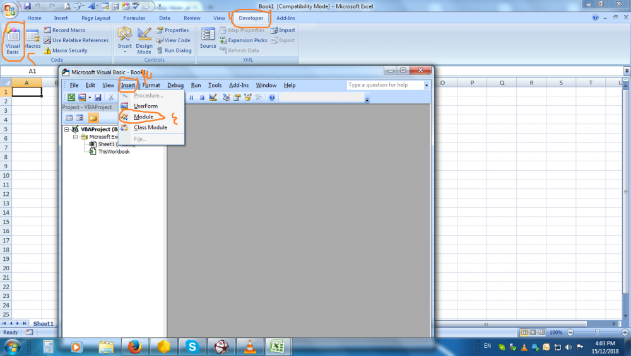Click zoom out minus button
631x356 pixels.
coord(570,332)
